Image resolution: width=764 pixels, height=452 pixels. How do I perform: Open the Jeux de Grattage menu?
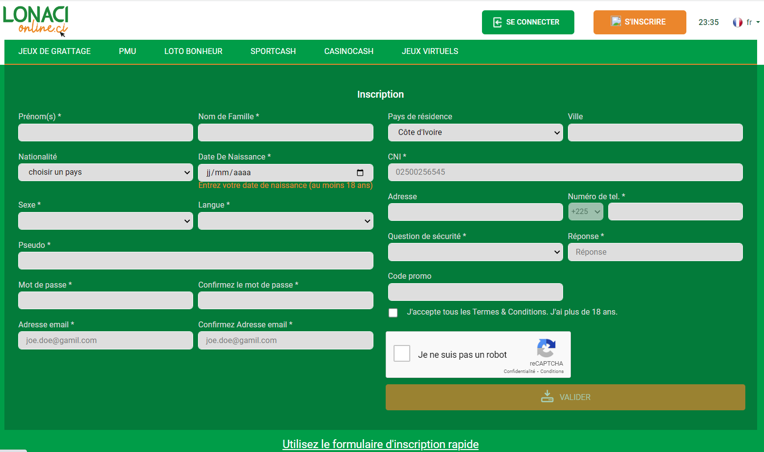click(55, 51)
